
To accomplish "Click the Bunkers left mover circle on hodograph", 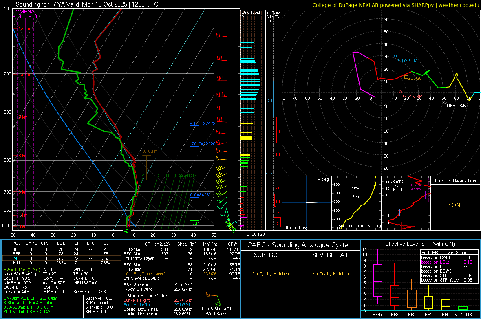I will point(395,57).
